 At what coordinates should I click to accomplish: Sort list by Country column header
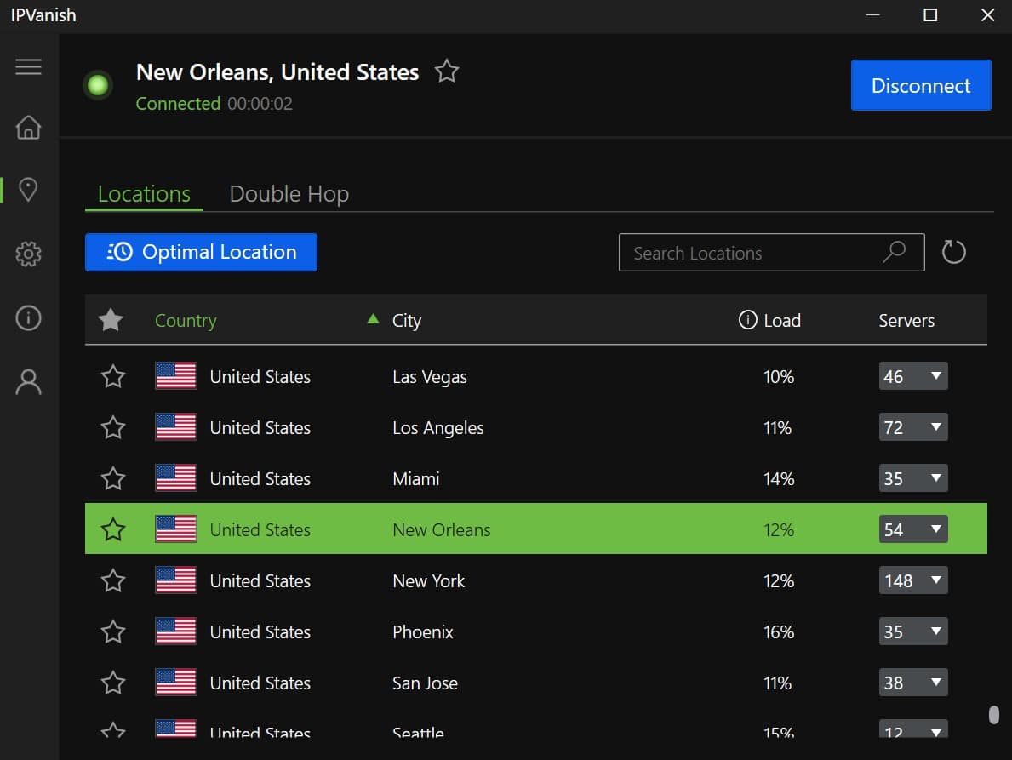point(186,320)
